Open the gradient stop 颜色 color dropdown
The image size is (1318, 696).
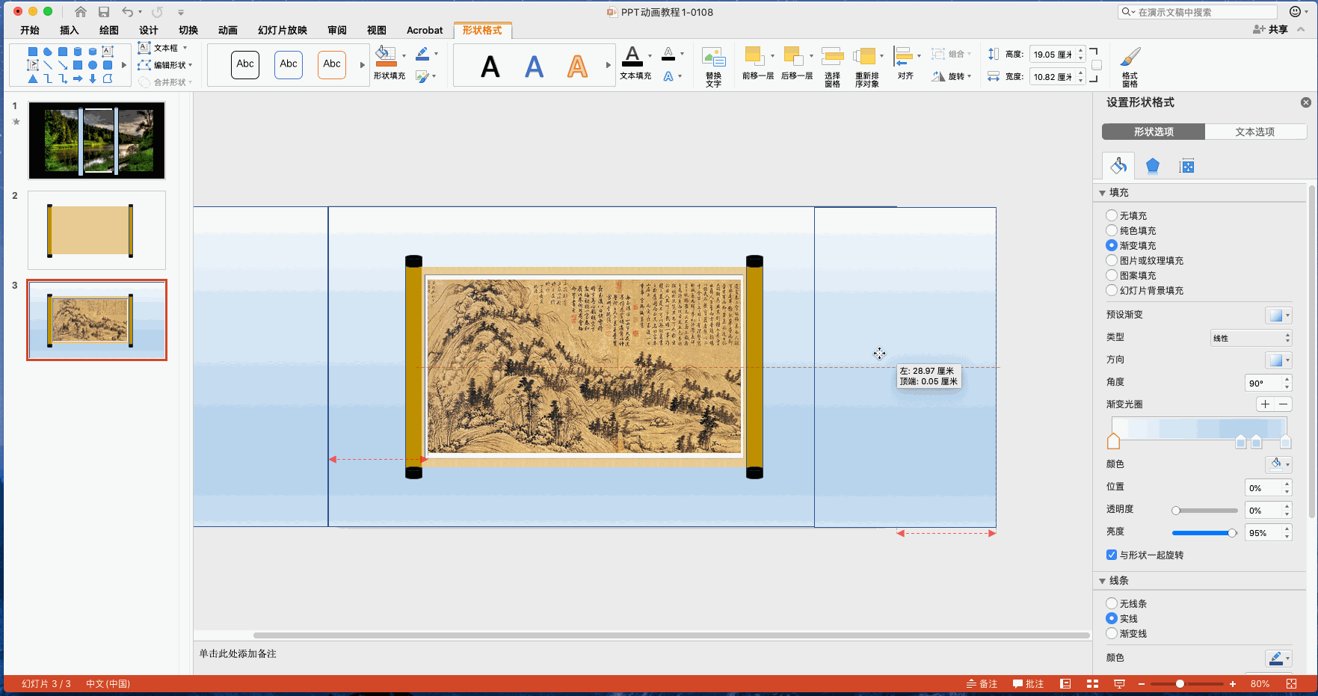tap(1278, 464)
